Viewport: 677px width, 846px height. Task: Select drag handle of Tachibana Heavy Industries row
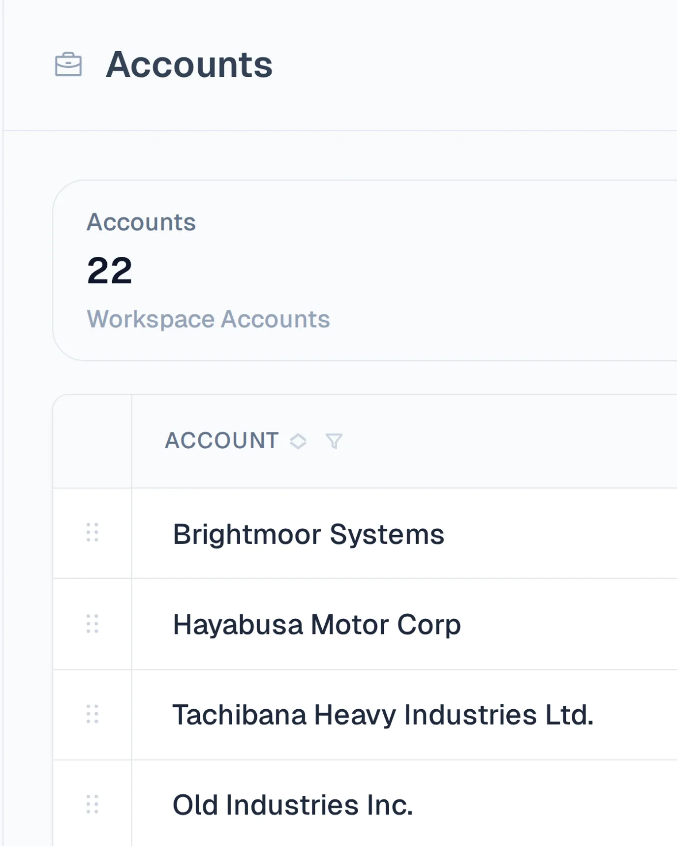[92, 714]
